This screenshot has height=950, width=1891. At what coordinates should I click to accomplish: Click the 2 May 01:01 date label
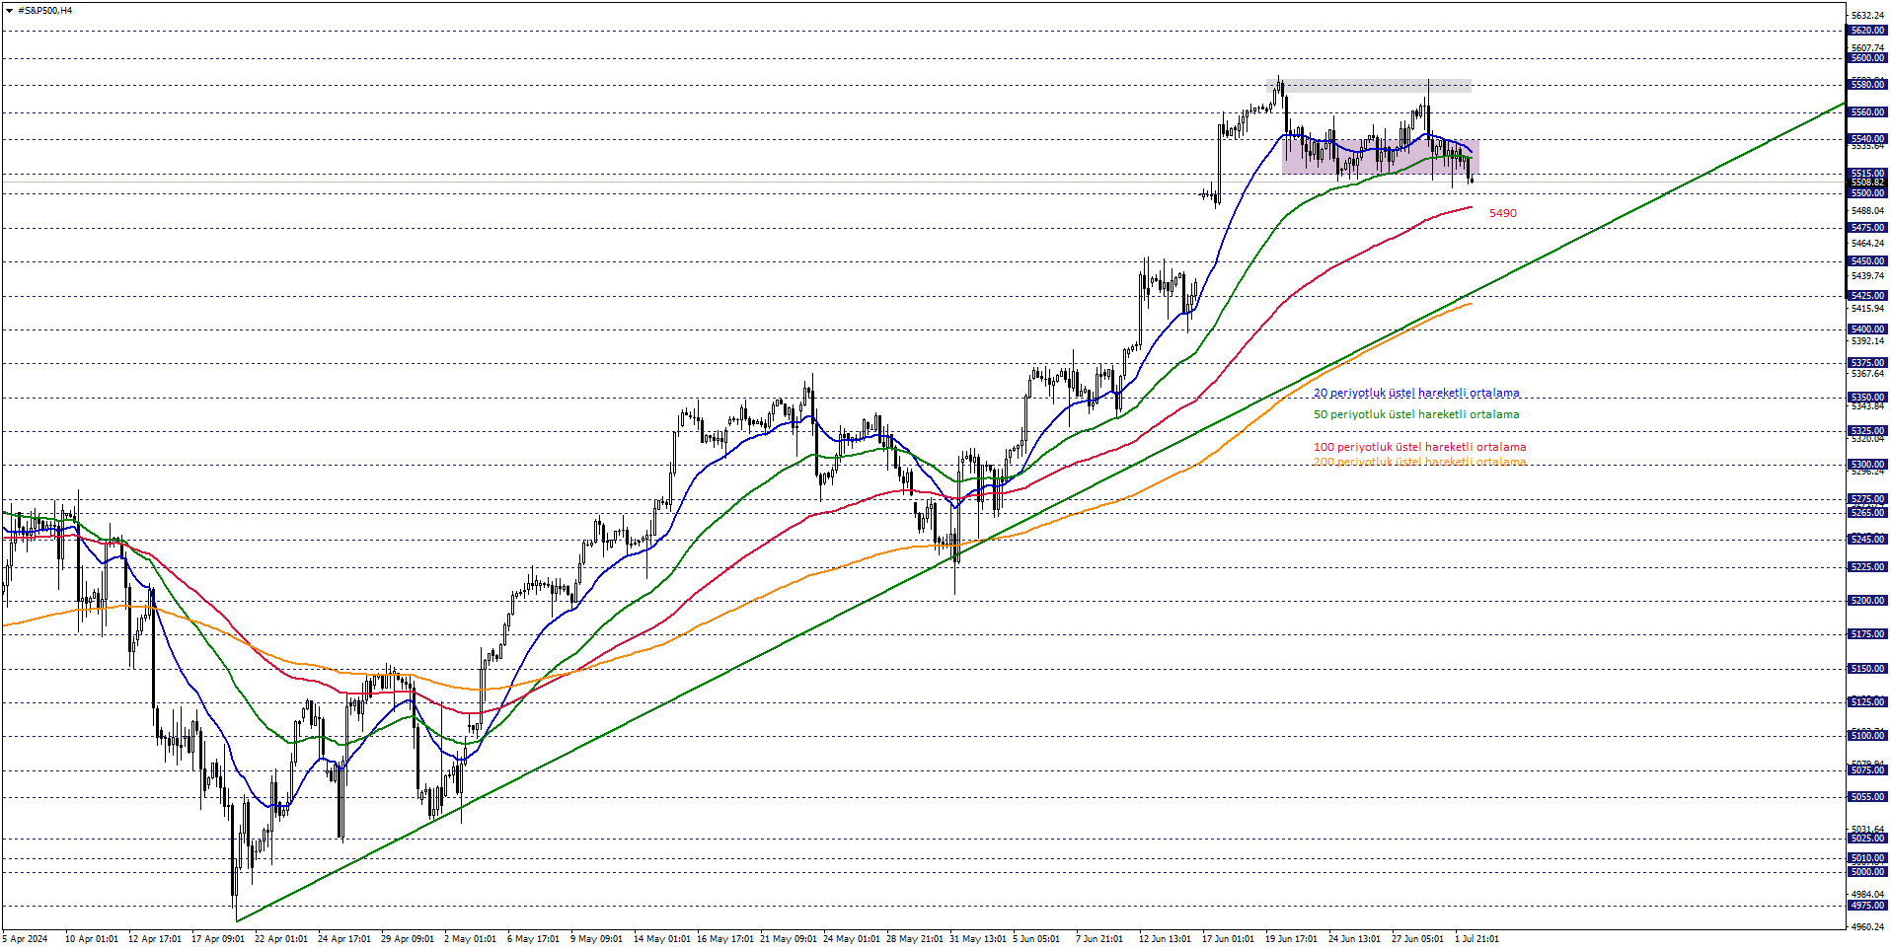[471, 939]
